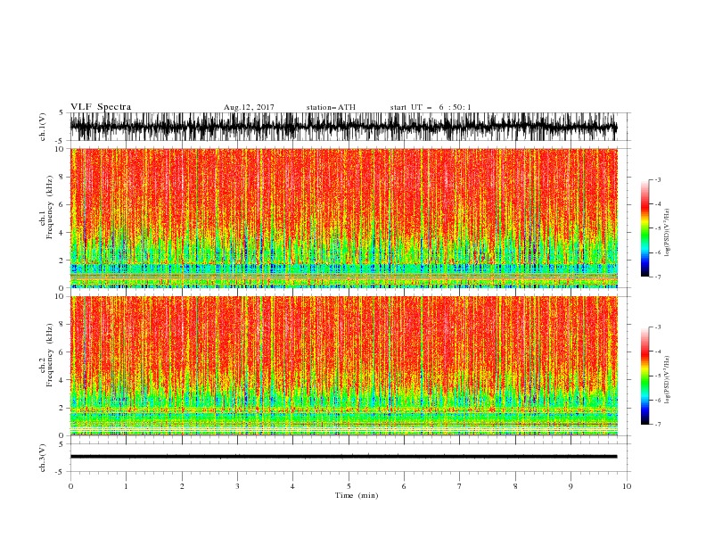Click the '4' kHz tick on ch.2 axis

[x=62, y=380]
